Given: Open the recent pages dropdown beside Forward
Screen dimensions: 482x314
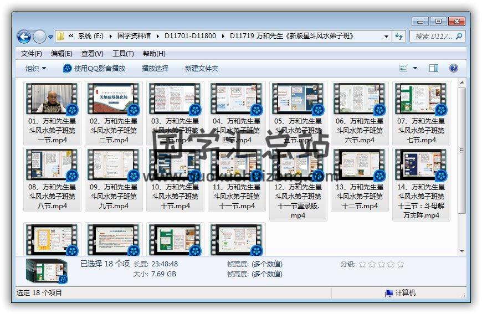Looking at the screenshot, I should tap(51, 37).
